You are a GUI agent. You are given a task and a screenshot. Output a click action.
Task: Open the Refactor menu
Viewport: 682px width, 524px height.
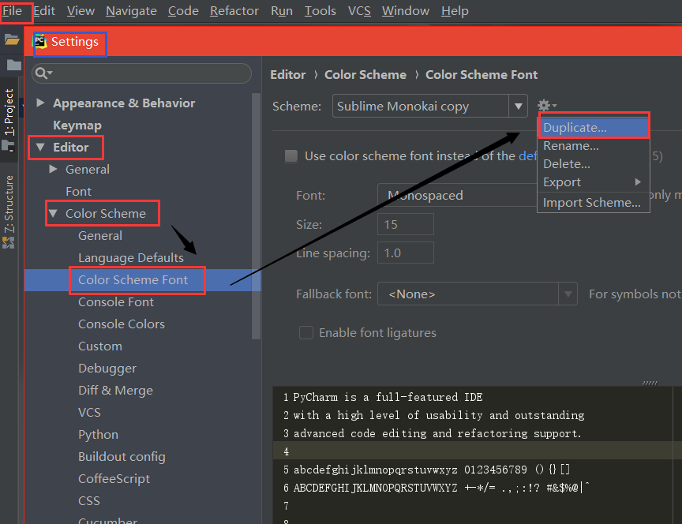(234, 11)
